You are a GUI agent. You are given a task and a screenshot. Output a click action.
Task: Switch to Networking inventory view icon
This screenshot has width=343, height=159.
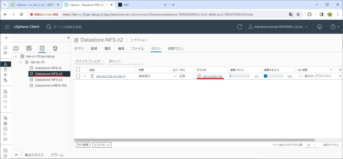[55, 48]
